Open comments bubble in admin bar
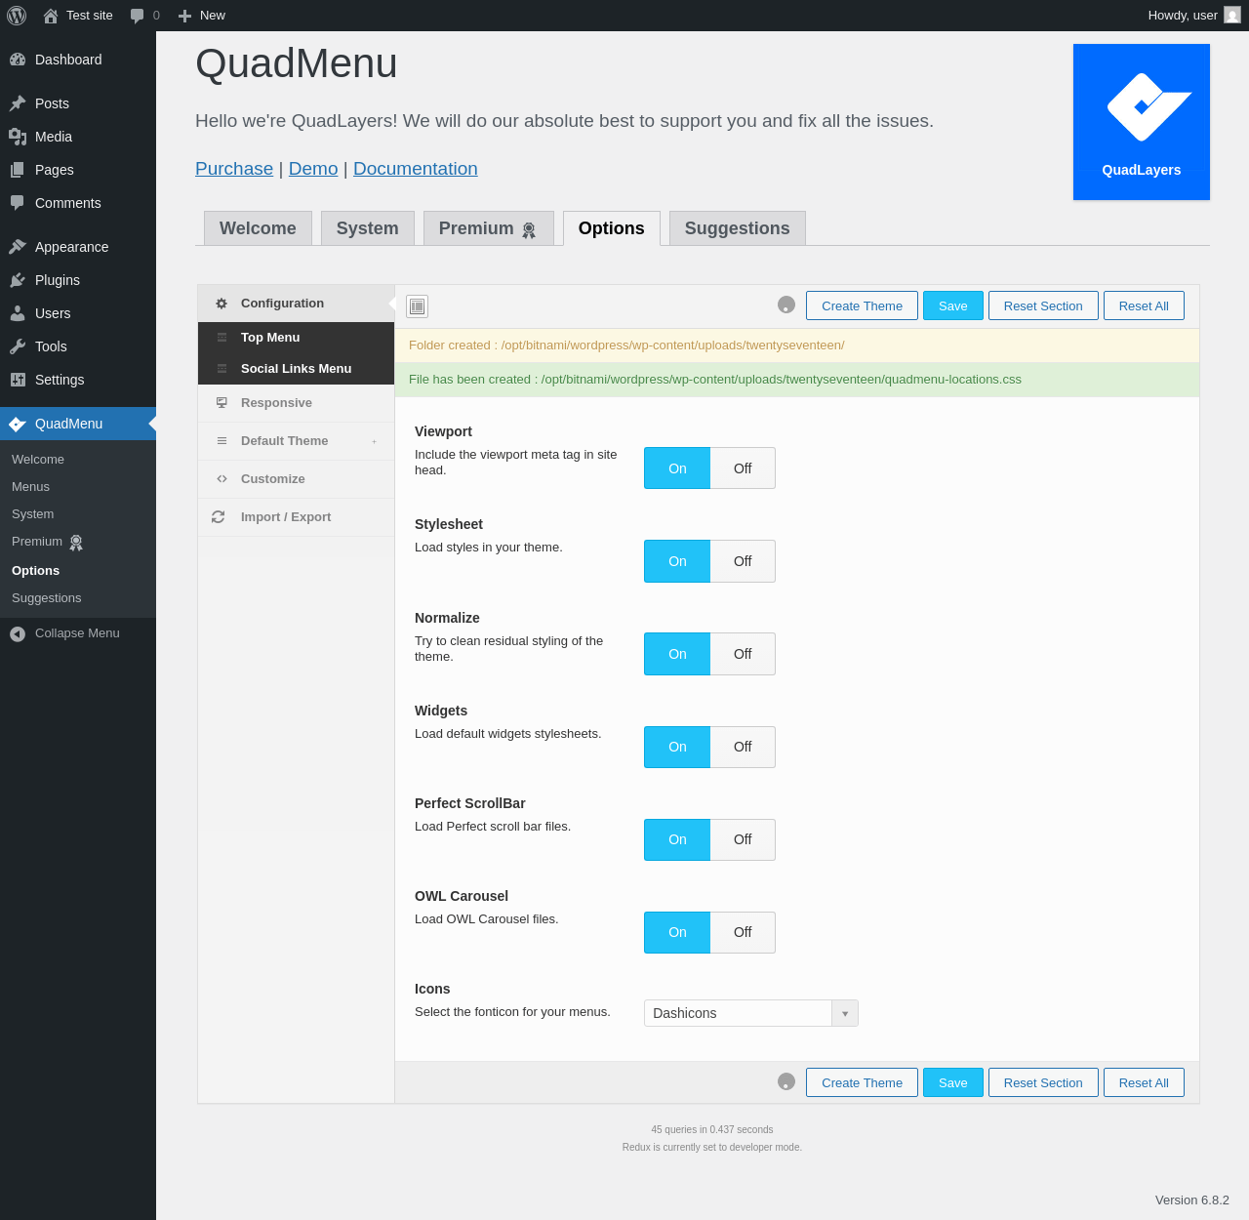Viewport: 1249px width, 1220px height. click(138, 16)
